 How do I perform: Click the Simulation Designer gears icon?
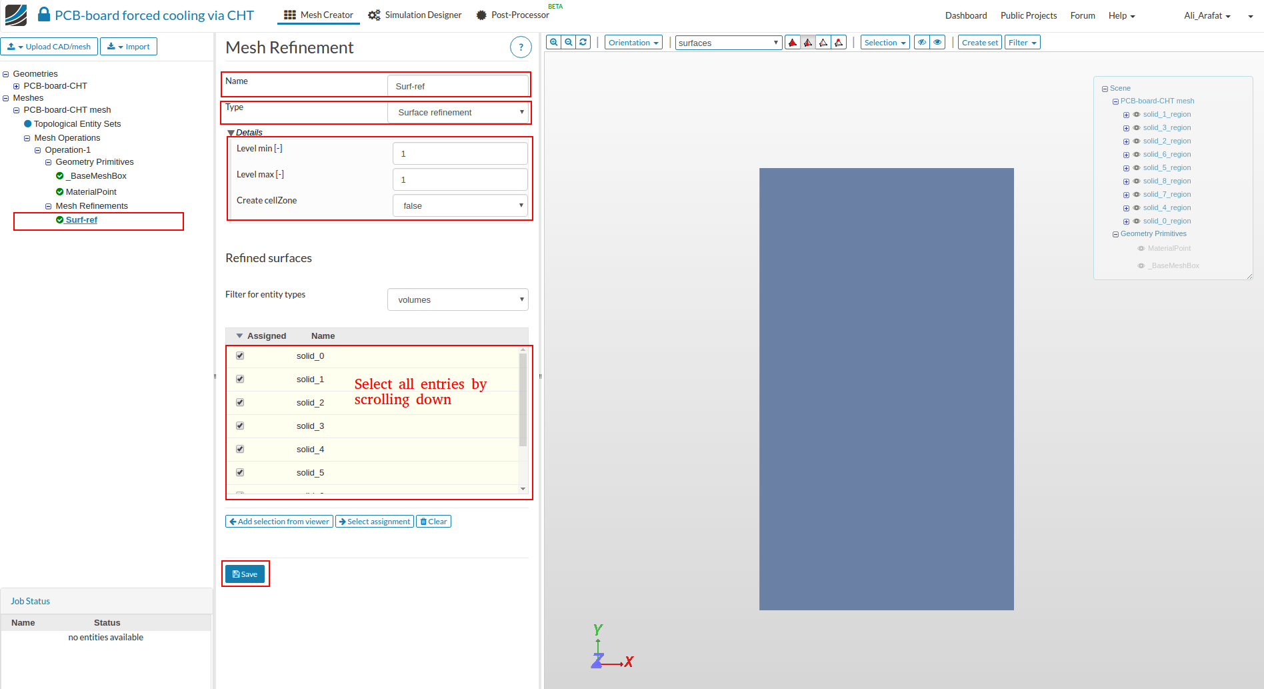[x=375, y=15]
